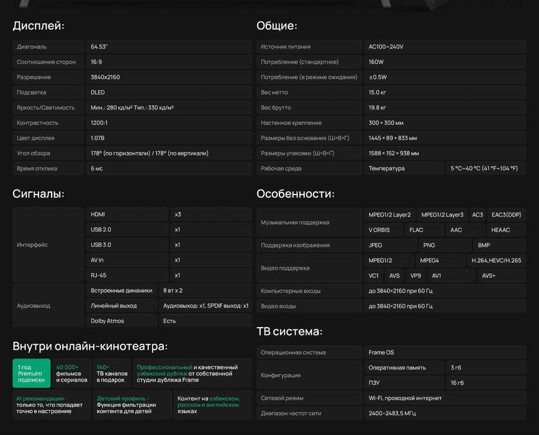This screenshot has height=435, width=539.
Task: Click the "AI рекомендации" feature card
Action: pos(52,405)
